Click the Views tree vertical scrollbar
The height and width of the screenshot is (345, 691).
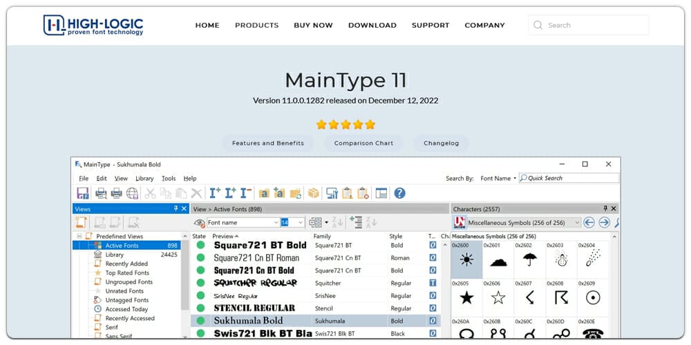coord(185,275)
